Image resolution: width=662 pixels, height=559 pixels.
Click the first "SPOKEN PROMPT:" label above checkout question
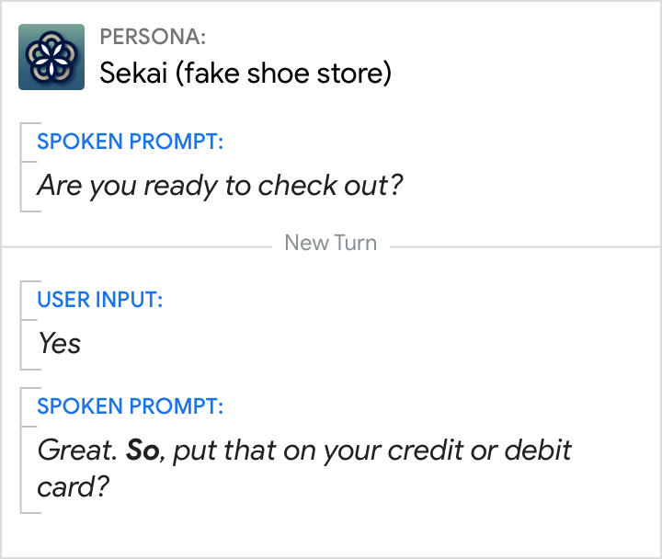point(130,143)
